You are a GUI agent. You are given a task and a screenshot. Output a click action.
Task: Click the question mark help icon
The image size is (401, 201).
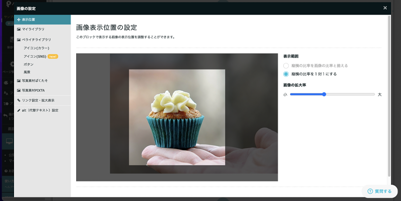[370, 191]
